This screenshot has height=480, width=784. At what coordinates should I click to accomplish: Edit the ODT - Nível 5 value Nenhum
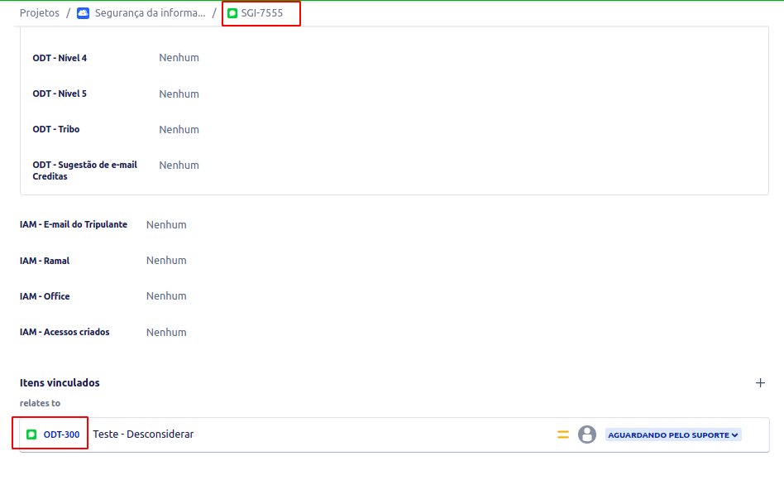(179, 94)
